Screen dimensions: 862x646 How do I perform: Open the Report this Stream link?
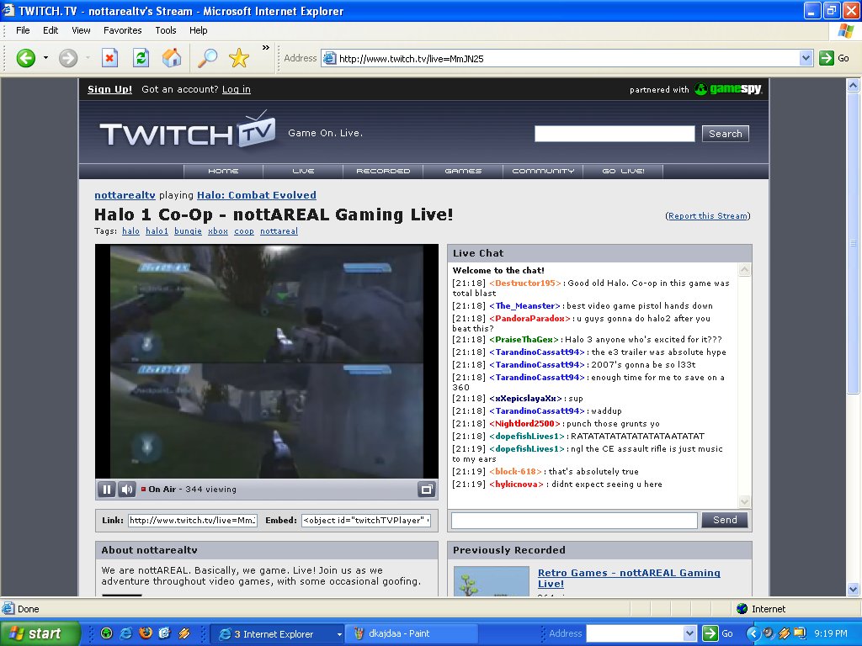click(x=707, y=215)
